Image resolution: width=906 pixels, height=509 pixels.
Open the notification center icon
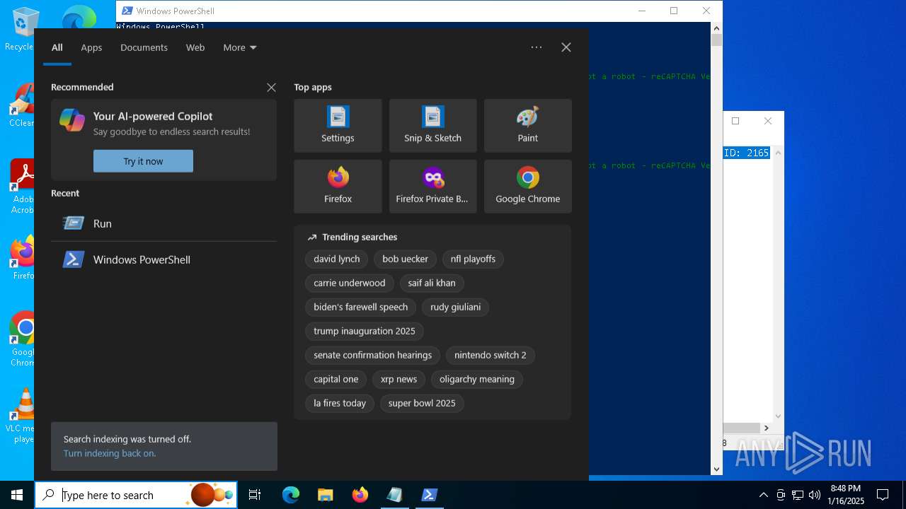tap(883, 495)
